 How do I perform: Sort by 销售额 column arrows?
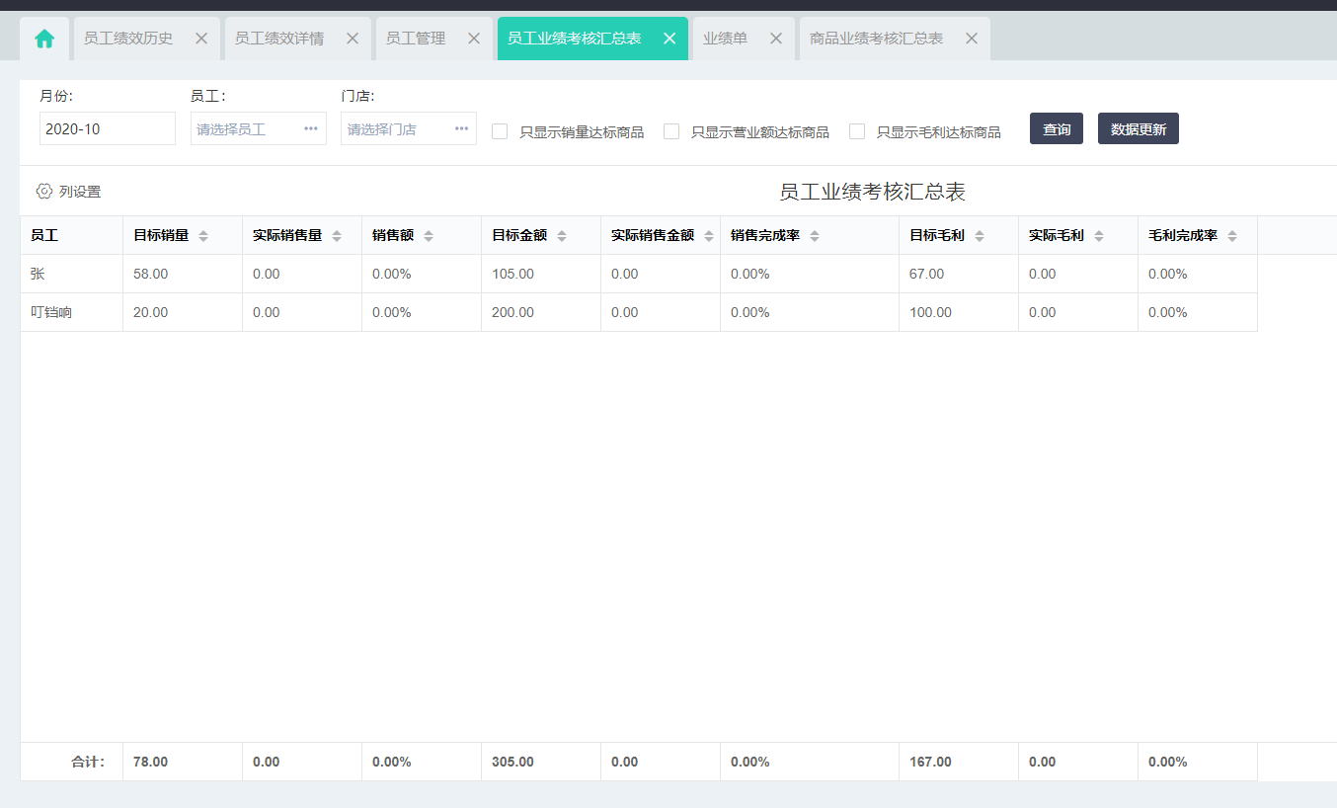click(429, 236)
